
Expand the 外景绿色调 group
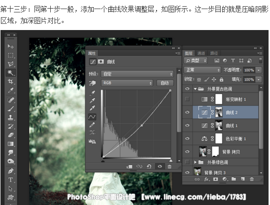click(195, 162)
